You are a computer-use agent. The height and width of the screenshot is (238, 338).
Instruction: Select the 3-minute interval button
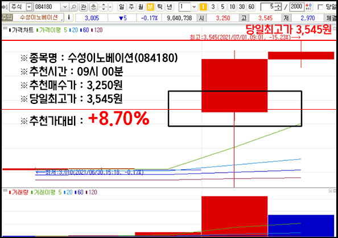[x=213, y=7]
